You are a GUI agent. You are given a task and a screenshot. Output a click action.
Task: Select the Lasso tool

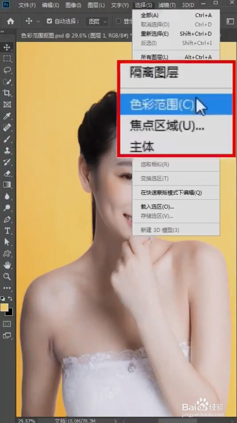tap(7, 70)
